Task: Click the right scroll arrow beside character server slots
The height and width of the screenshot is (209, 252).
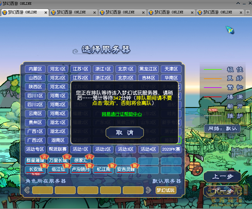Action: click(x=148, y=190)
